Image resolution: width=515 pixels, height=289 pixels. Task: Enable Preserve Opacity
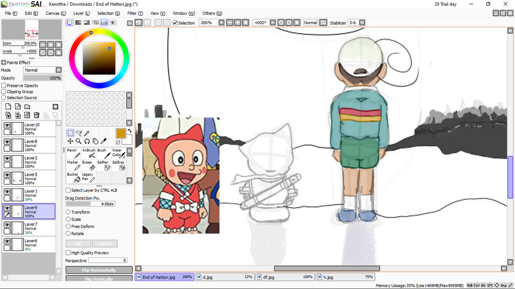(x=4, y=86)
